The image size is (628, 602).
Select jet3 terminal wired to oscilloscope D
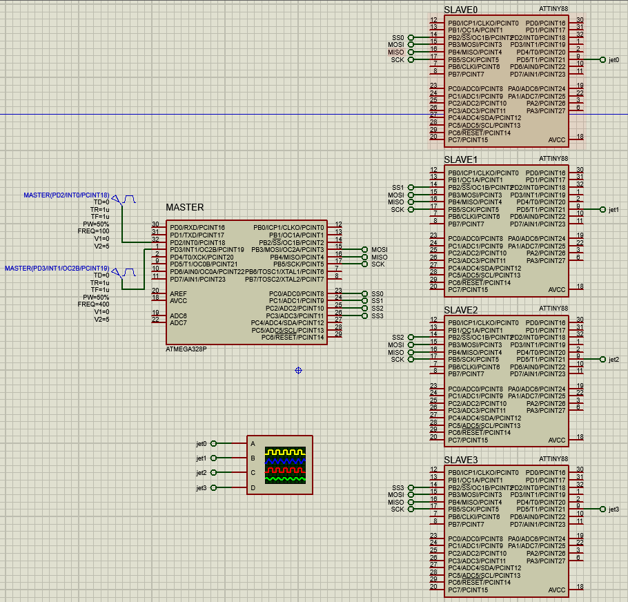tap(213, 487)
